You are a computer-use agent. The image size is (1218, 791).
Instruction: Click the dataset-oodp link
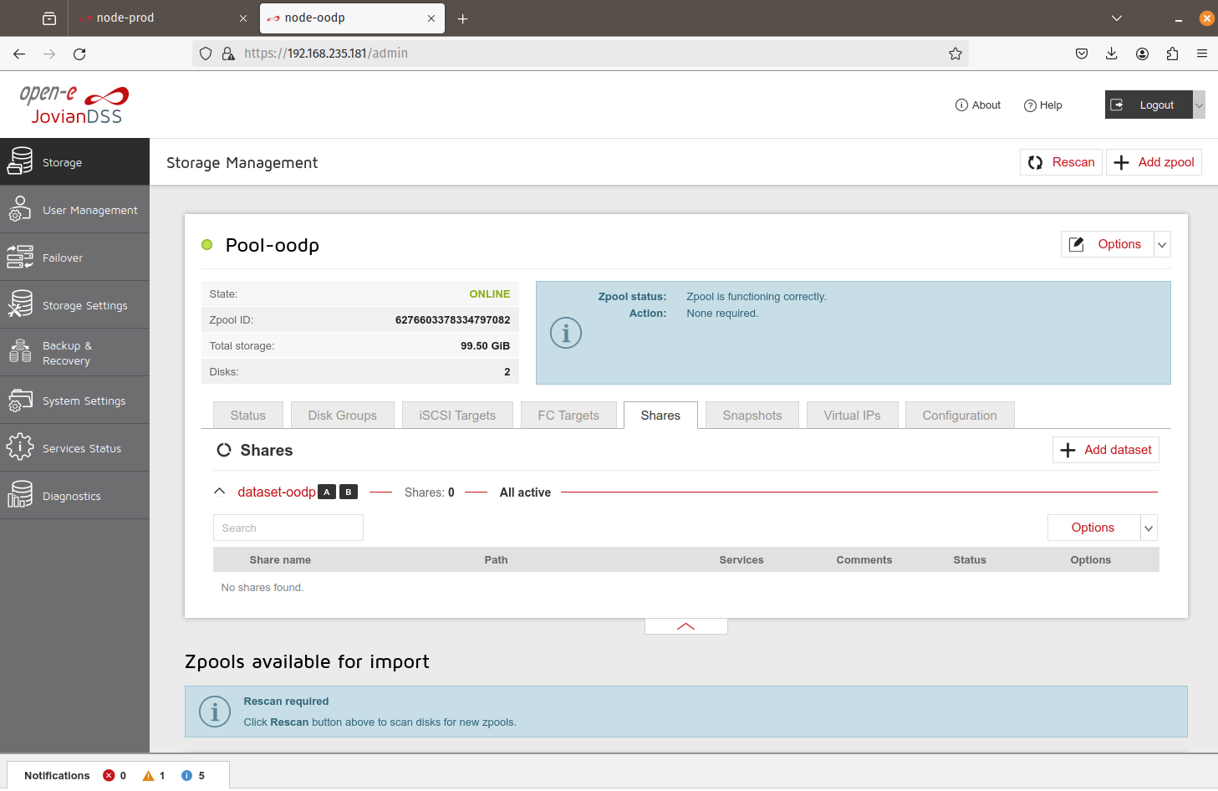click(277, 492)
